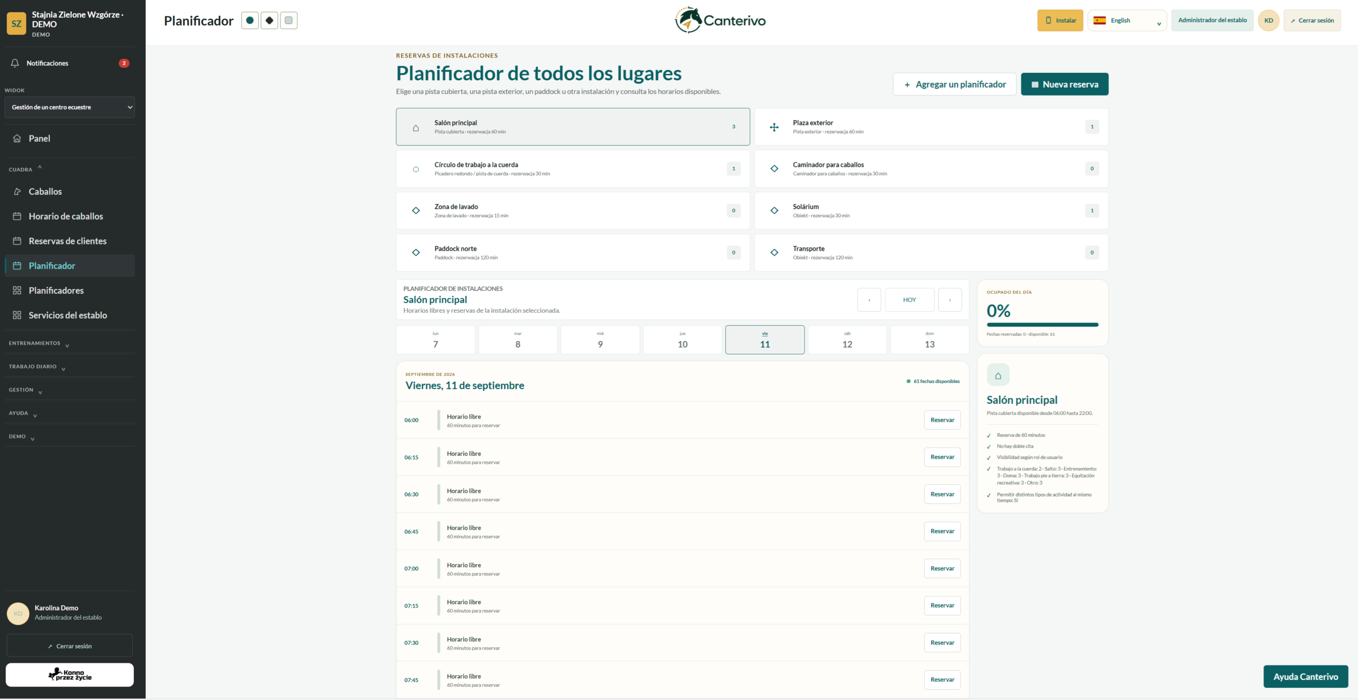This screenshot has height=700, width=1360.
Task: Jump to today with HOY button
Action: click(x=909, y=300)
